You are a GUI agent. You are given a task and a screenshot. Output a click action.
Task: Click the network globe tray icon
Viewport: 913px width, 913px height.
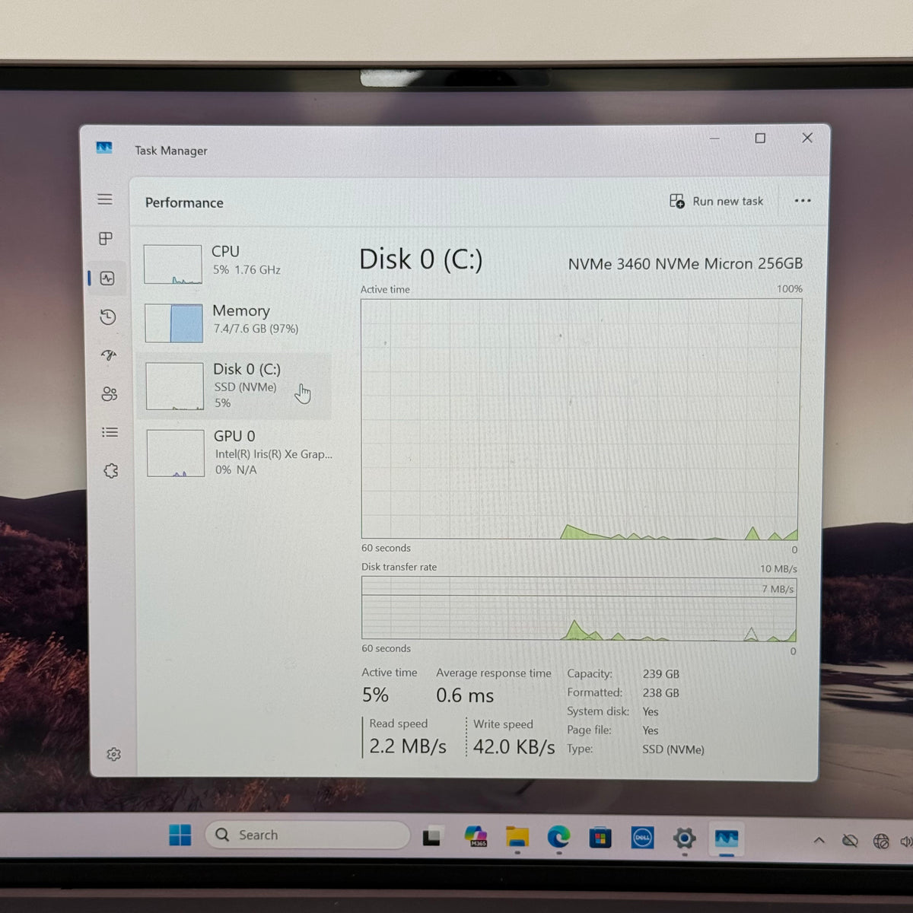881,841
